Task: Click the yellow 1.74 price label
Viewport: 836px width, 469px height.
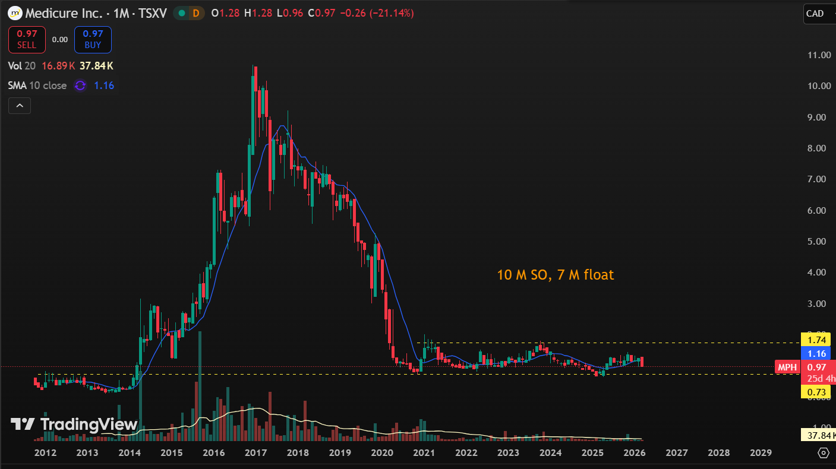Action: coord(816,340)
